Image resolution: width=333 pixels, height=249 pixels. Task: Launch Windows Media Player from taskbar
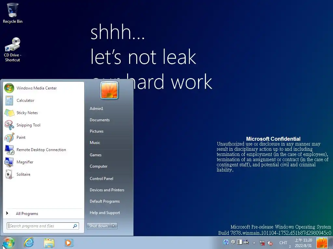[69, 243]
